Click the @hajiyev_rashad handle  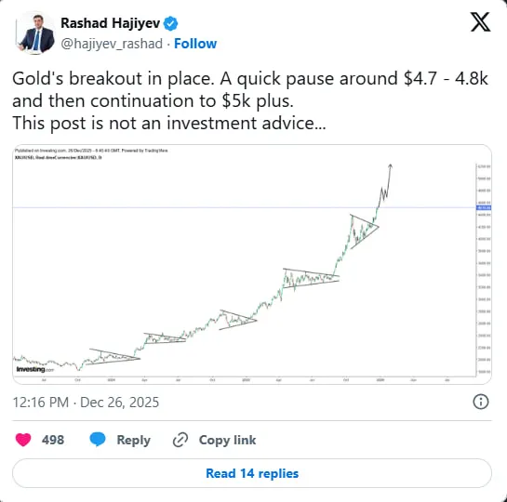[112, 44]
